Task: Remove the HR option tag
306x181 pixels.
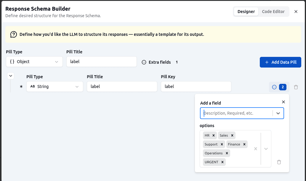Action: tap(214, 135)
